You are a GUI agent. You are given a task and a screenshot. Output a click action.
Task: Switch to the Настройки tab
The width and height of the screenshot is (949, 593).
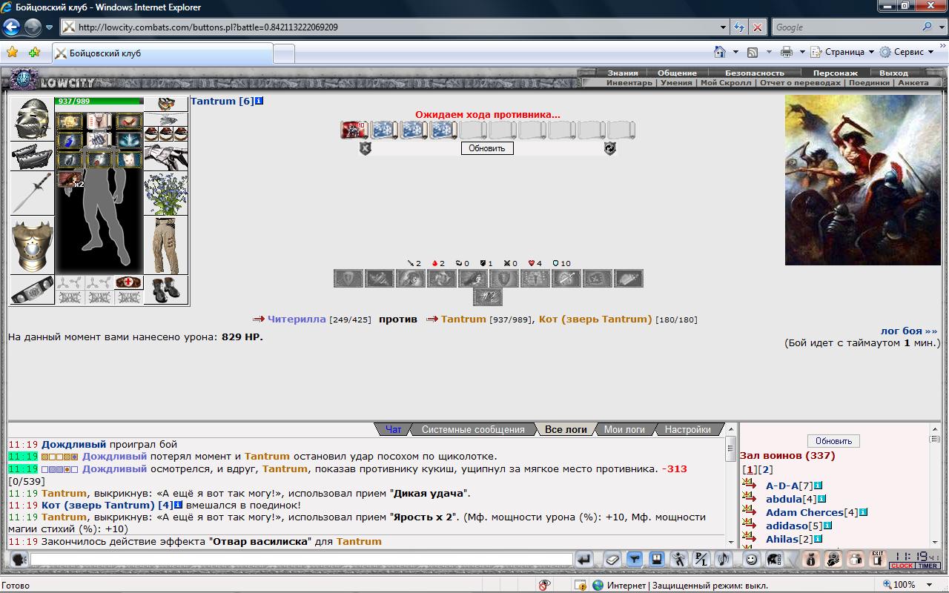pos(687,429)
